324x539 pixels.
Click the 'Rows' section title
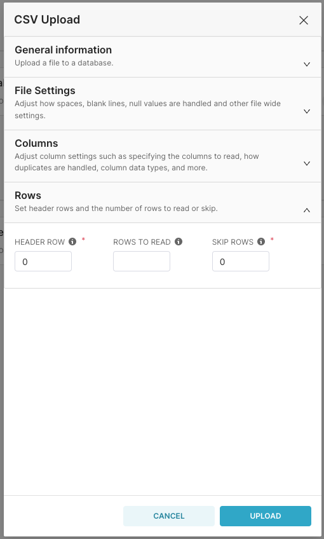pyautogui.click(x=28, y=195)
